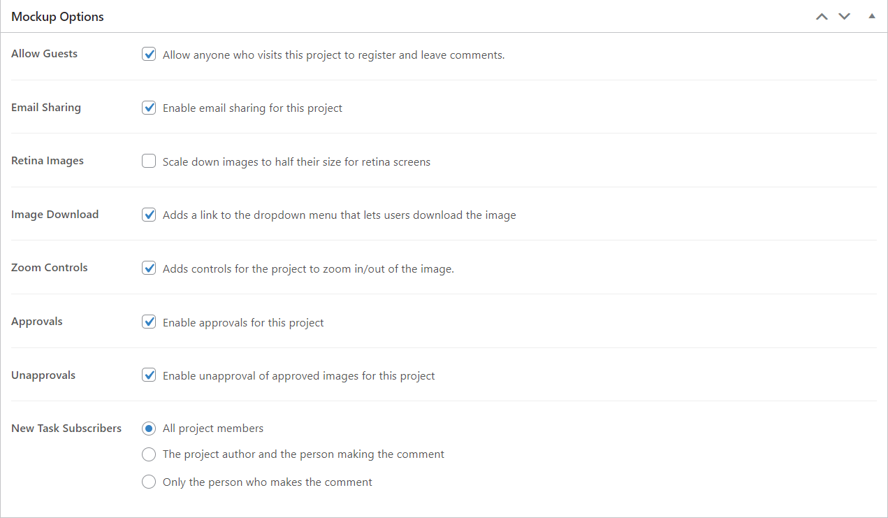
Task: Click the 'Only the person who makes the comment' label
Action: tap(267, 482)
